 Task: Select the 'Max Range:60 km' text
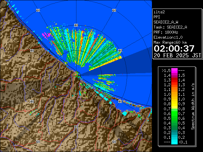tap(170, 42)
